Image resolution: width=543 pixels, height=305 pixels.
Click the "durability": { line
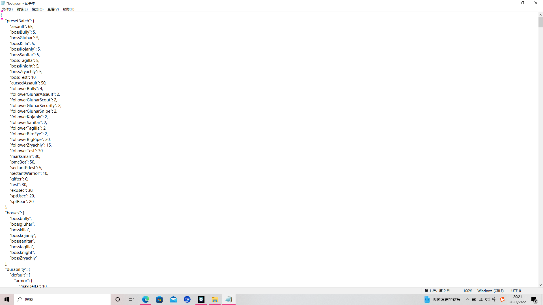pos(18,269)
